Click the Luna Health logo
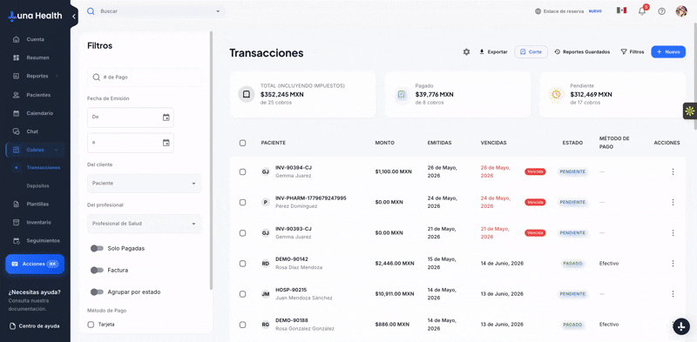697x342 pixels. 35,16
